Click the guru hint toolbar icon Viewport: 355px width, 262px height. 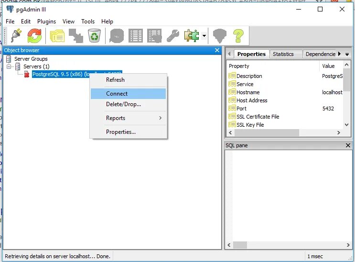pyautogui.click(x=220, y=36)
